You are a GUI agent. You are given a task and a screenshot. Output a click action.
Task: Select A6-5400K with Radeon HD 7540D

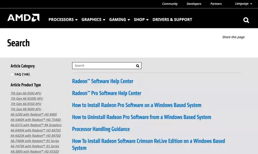click(35, 120)
